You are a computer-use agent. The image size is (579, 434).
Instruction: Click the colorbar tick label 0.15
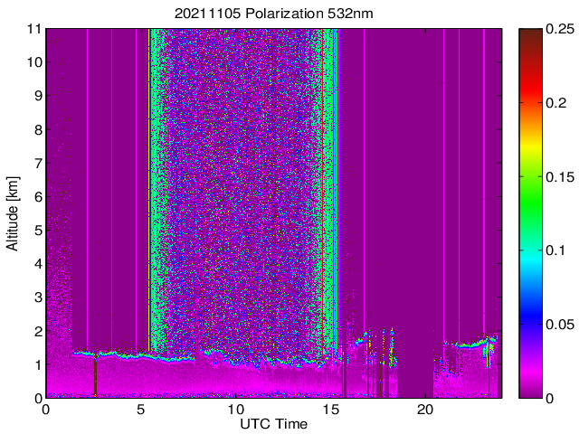[560, 177]
